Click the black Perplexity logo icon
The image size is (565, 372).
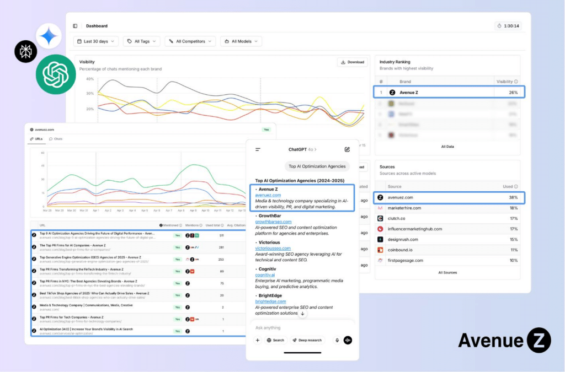pos(25,51)
